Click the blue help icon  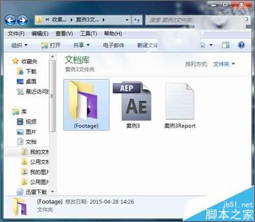[241, 45]
